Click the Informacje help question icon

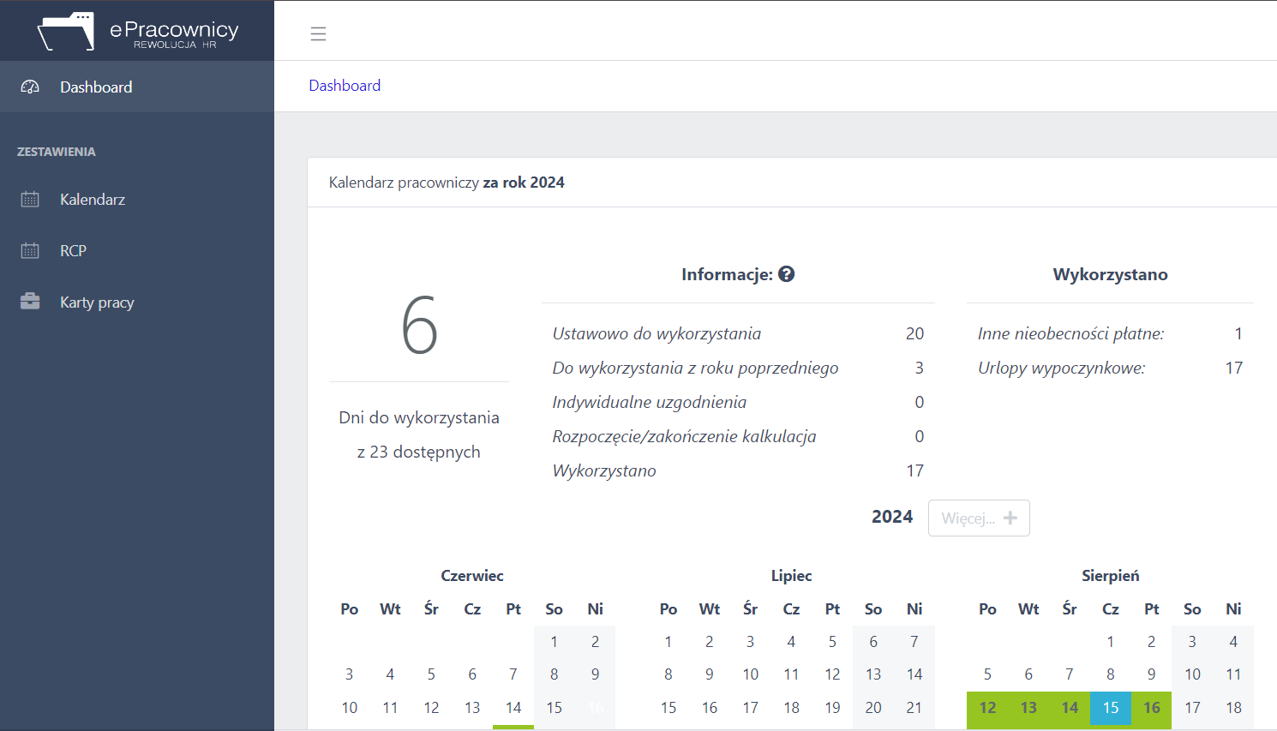tap(786, 274)
